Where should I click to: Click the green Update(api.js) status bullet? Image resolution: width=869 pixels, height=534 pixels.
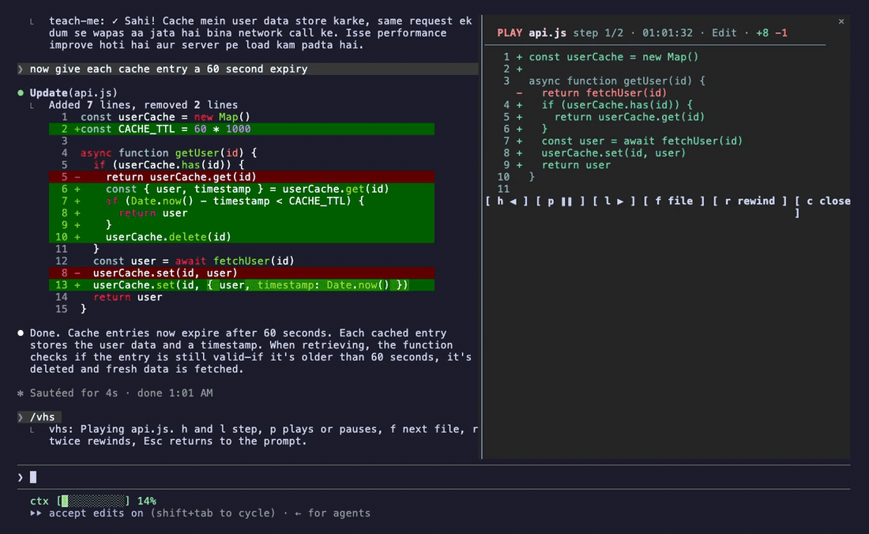[x=21, y=92]
